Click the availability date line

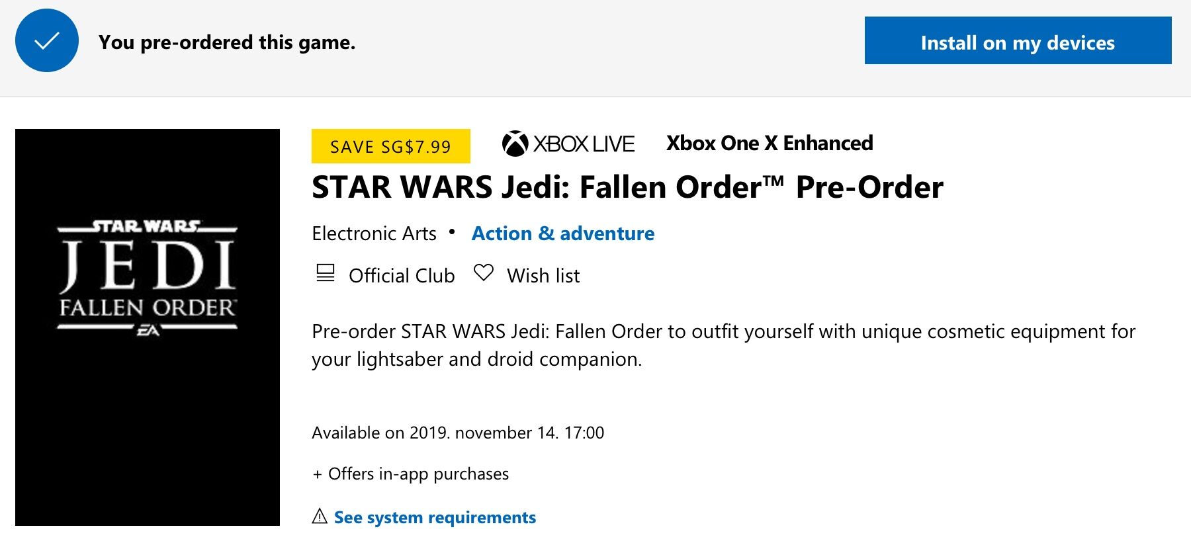458,433
